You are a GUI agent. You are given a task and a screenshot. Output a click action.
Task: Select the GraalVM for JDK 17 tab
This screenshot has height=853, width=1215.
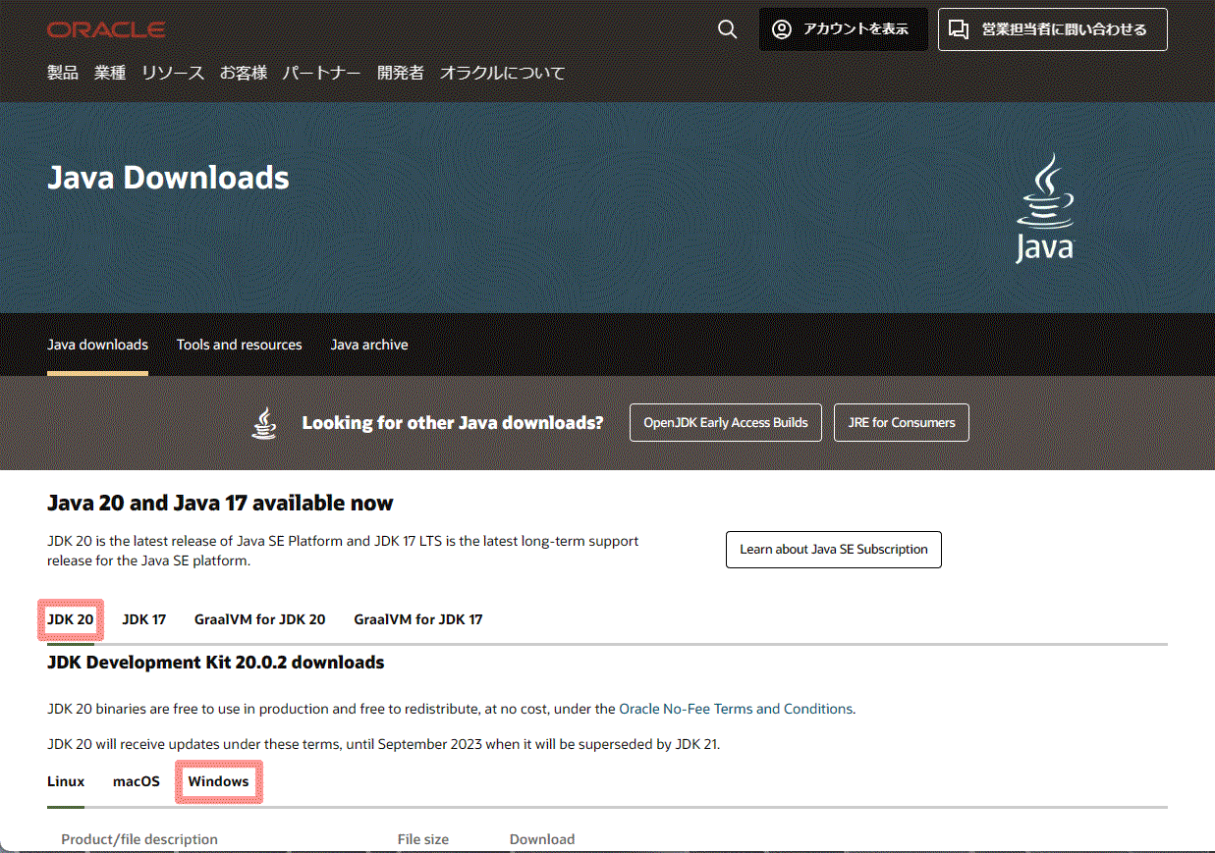(418, 619)
